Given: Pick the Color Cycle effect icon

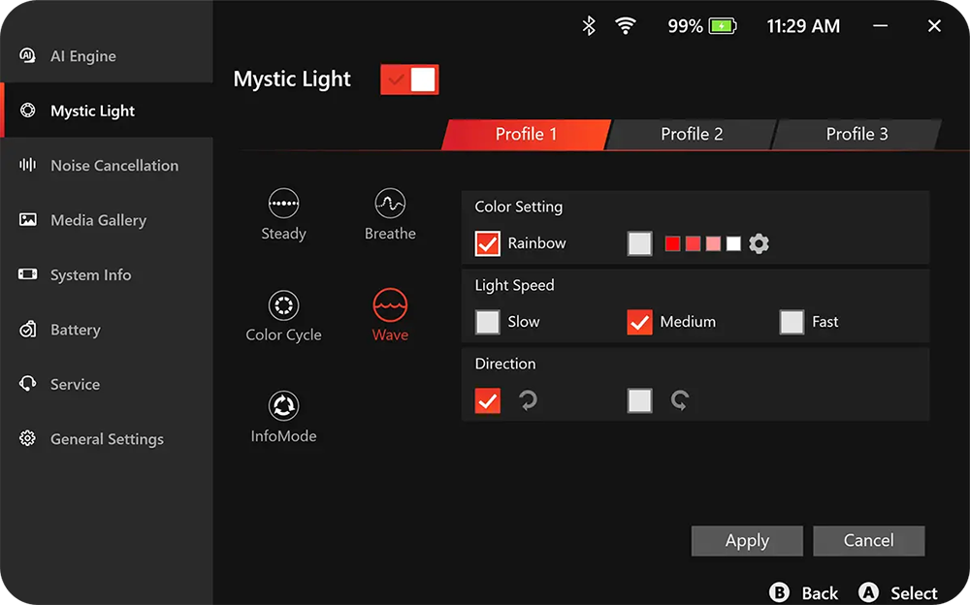Looking at the screenshot, I should [x=283, y=305].
